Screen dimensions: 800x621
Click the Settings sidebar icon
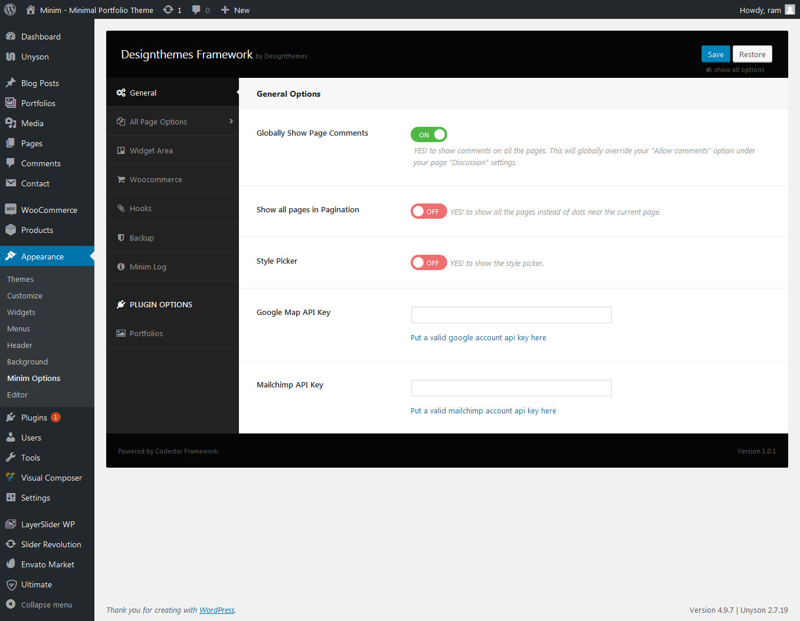point(11,497)
